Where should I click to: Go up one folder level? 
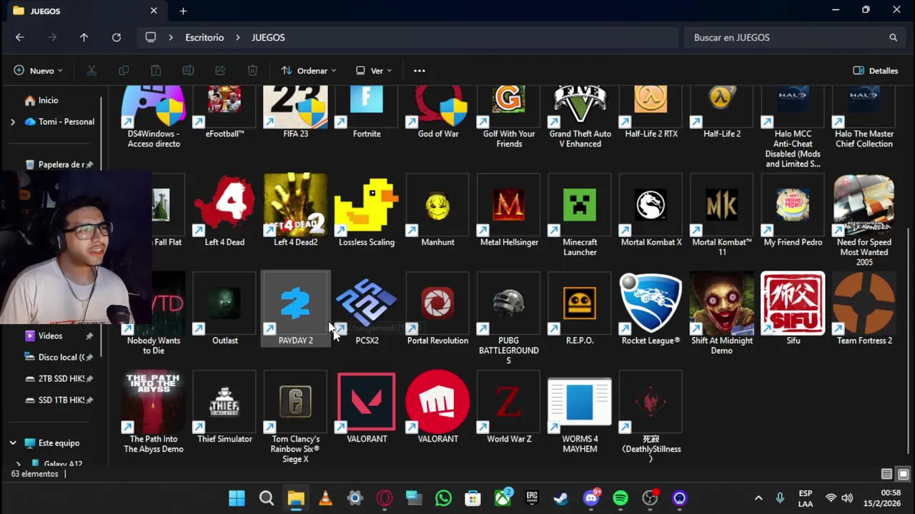click(84, 38)
